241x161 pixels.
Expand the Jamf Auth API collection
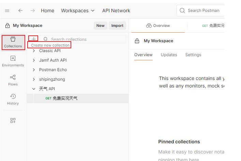tap(34, 60)
